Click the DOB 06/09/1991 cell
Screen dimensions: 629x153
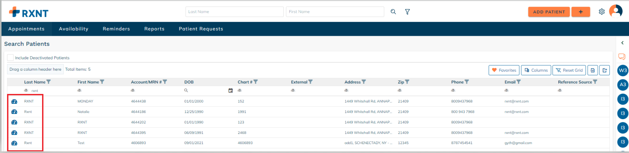[x=194, y=133]
